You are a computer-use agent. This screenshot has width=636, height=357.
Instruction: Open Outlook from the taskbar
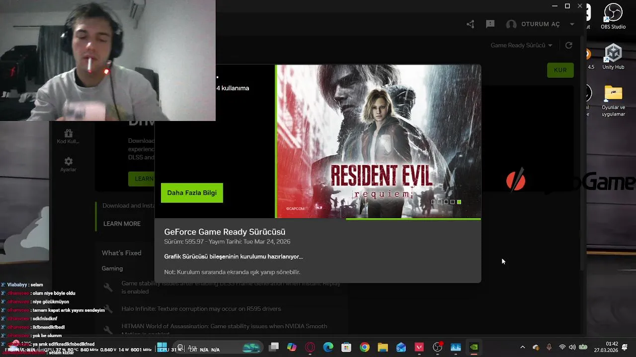[x=401, y=348]
